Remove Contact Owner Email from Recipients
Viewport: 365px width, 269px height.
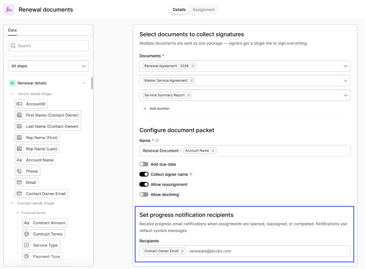click(182, 251)
